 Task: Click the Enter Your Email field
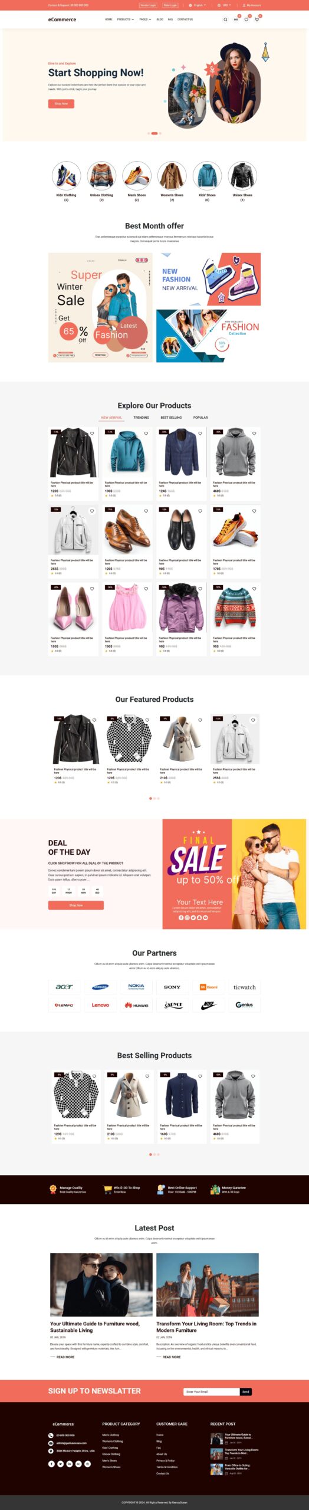point(211,1391)
